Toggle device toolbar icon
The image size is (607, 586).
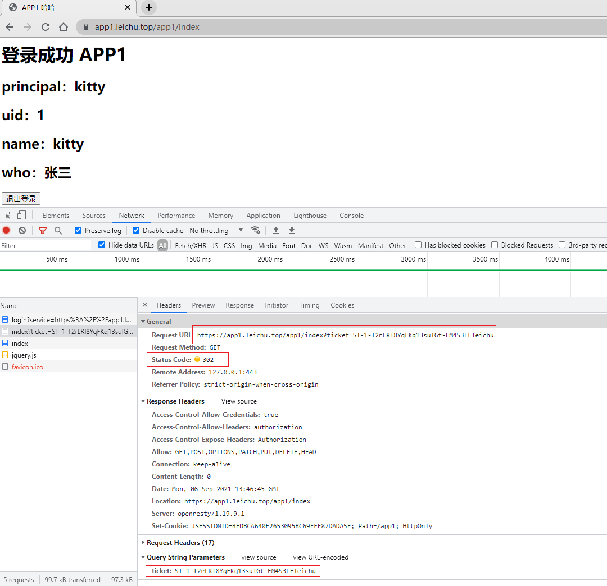(x=21, y=215)
